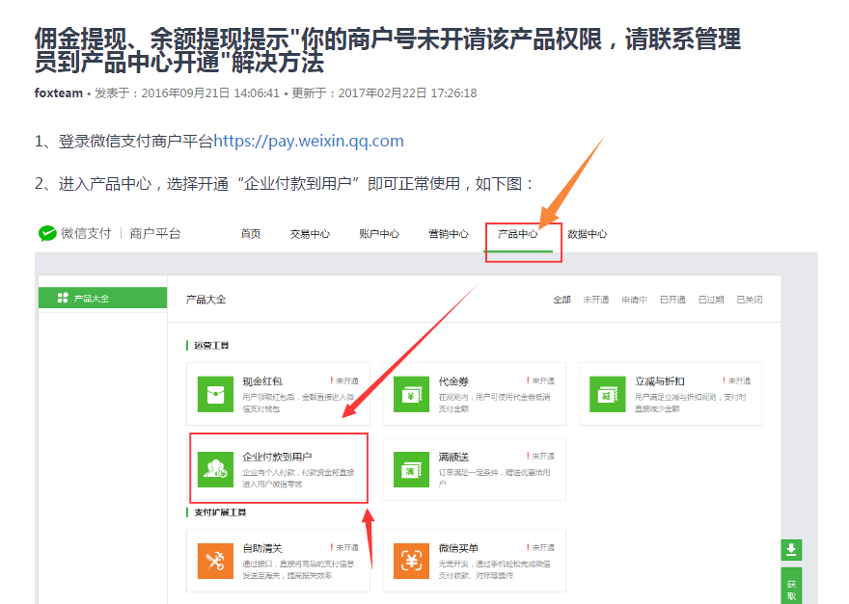This screenshot has width=849, height=604.
Task: Open the 满额送 green icon
Action: click(x=412, y=469)
